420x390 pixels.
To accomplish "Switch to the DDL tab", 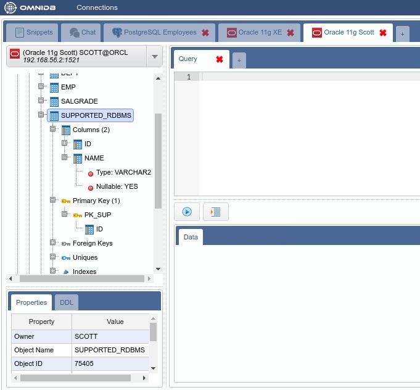I will (67, 302).
